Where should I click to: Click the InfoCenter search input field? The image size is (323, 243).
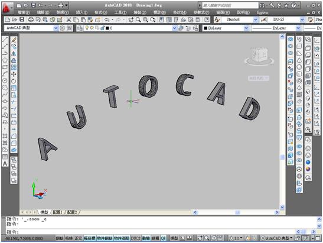[x=230, y=5]
